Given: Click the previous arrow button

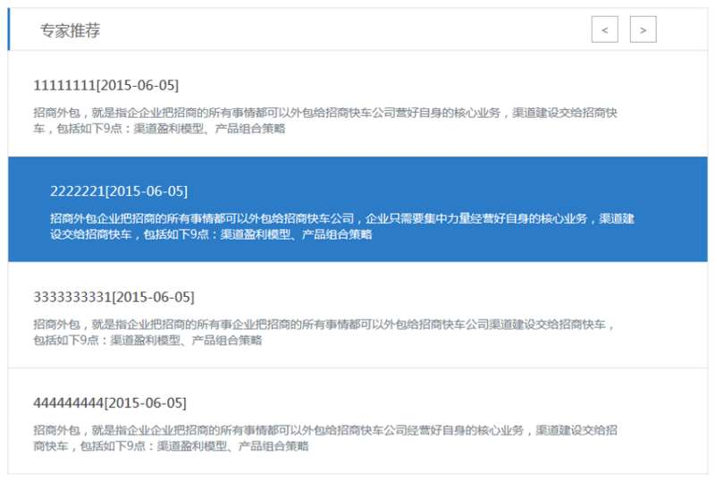Looking at the screenshot, I should point(604,30).
